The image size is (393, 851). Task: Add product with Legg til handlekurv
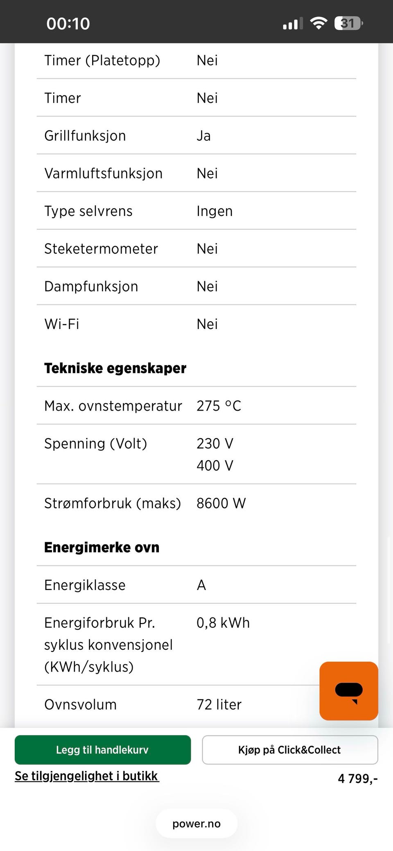pyautogui.click(x=103, y=750)
